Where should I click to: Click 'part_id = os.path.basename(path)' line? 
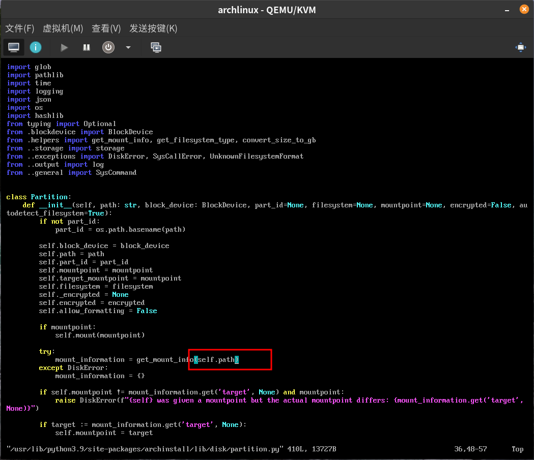tap(121, 230)
